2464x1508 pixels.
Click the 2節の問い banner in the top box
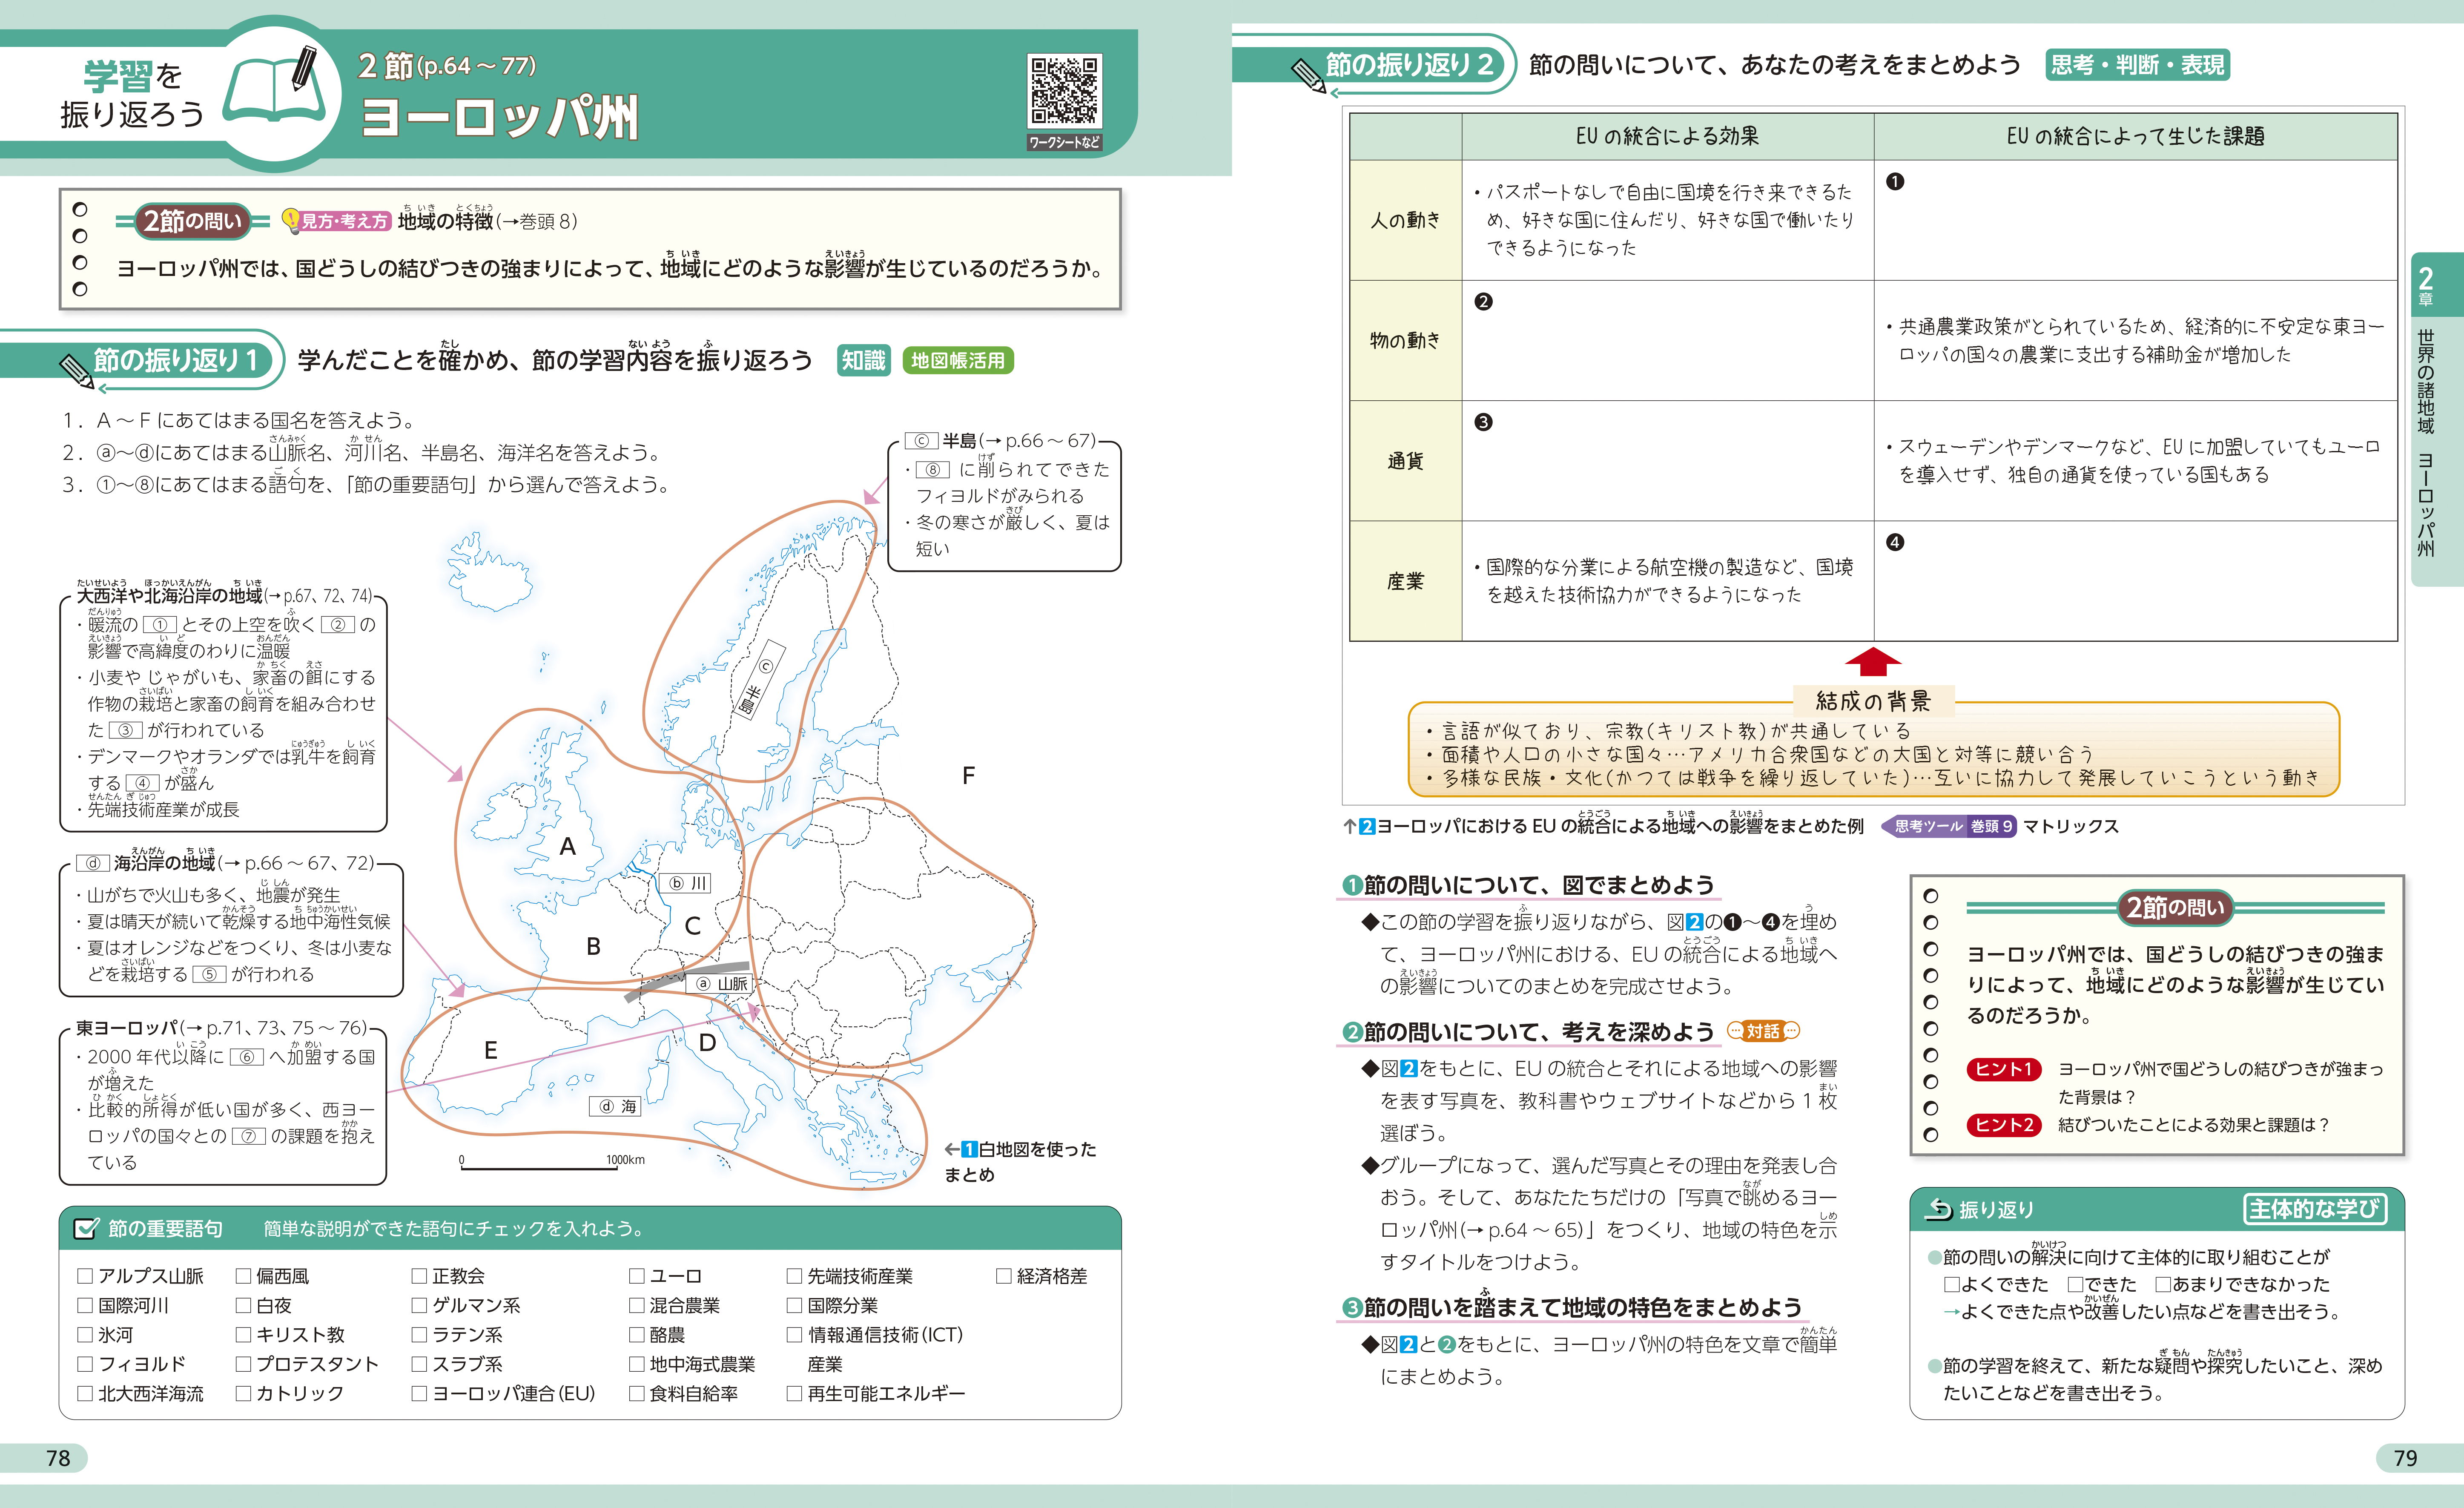click(x=192, y=221)
